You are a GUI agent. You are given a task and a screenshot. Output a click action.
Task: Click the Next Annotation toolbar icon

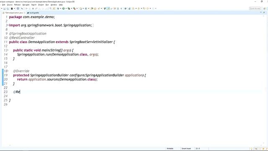pos(133,8)
